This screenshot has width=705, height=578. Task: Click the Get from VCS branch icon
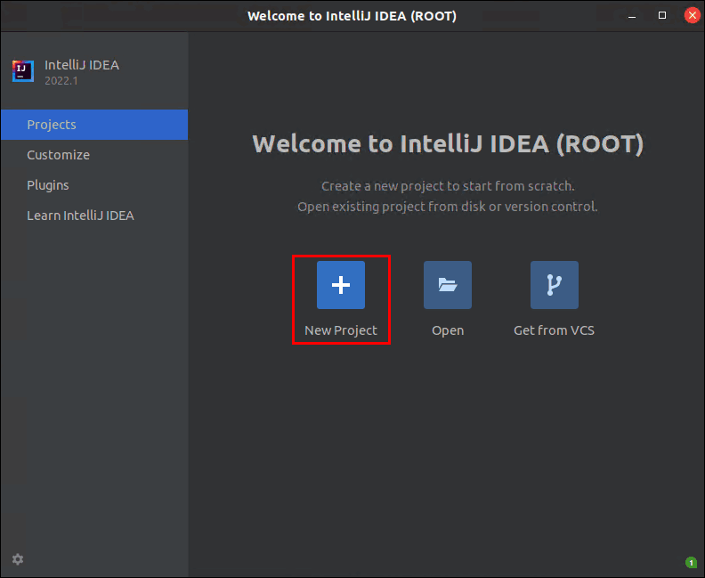555,285
